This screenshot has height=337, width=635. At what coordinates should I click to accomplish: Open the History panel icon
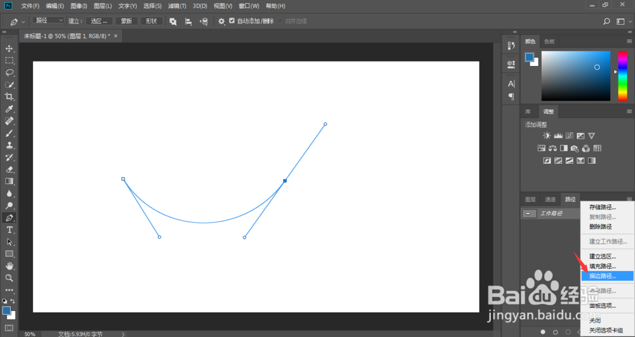tap(511, 46)
